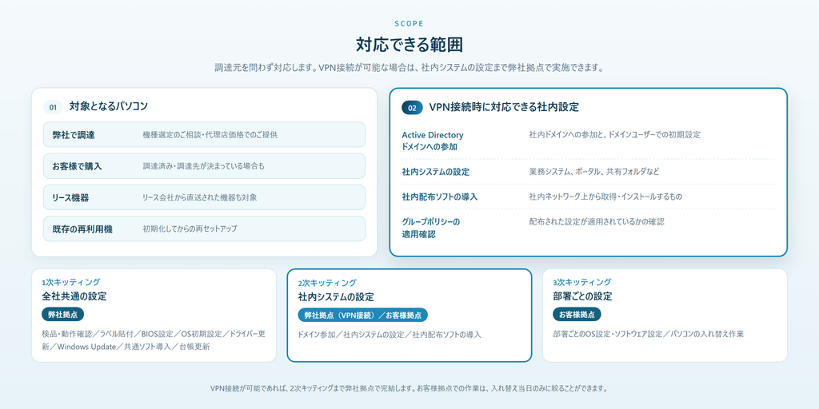Select the 弊社で調達 row
This screenshot has width=819, height=409.
[x=204, y=134]
